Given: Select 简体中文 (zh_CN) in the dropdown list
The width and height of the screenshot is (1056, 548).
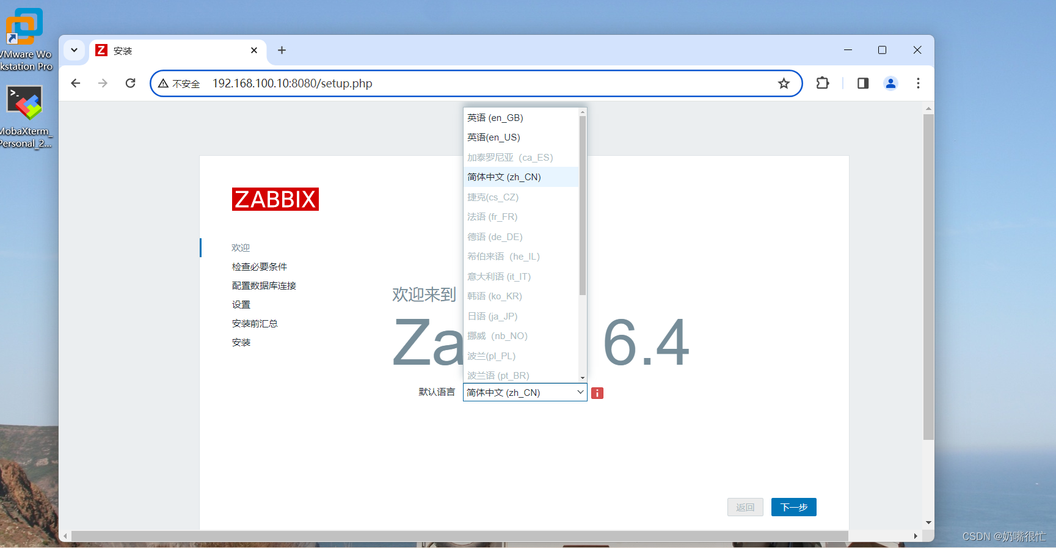Looking at the screenshot, I should [x=521, y=177].
